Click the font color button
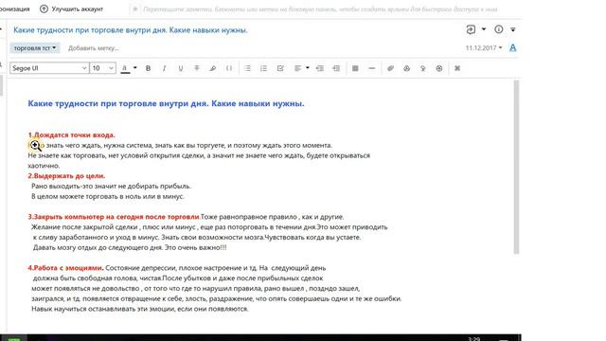The height and width of the screenshot is (341, 606). coord(125,68)
